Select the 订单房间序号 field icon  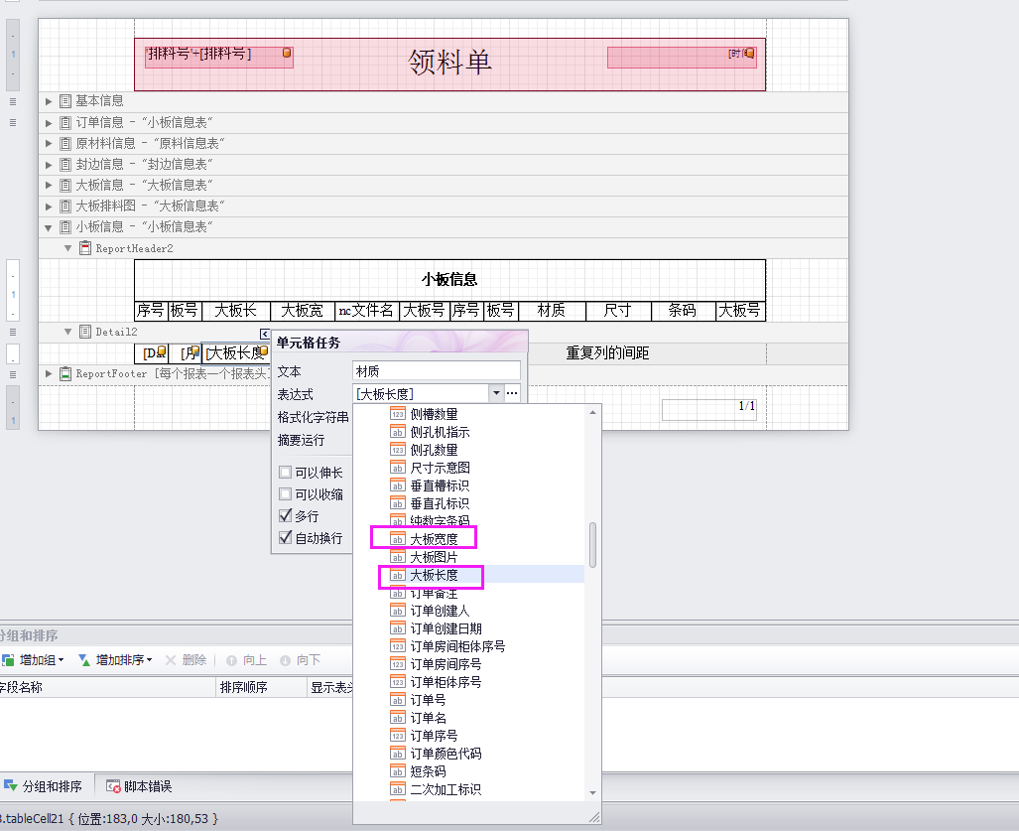[x=398, y=664]
